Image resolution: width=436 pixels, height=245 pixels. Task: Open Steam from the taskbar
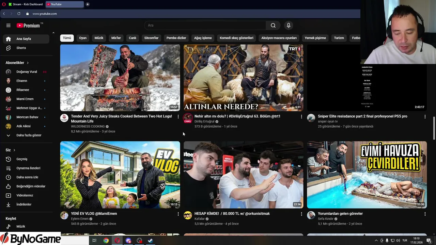coord(150,241)
